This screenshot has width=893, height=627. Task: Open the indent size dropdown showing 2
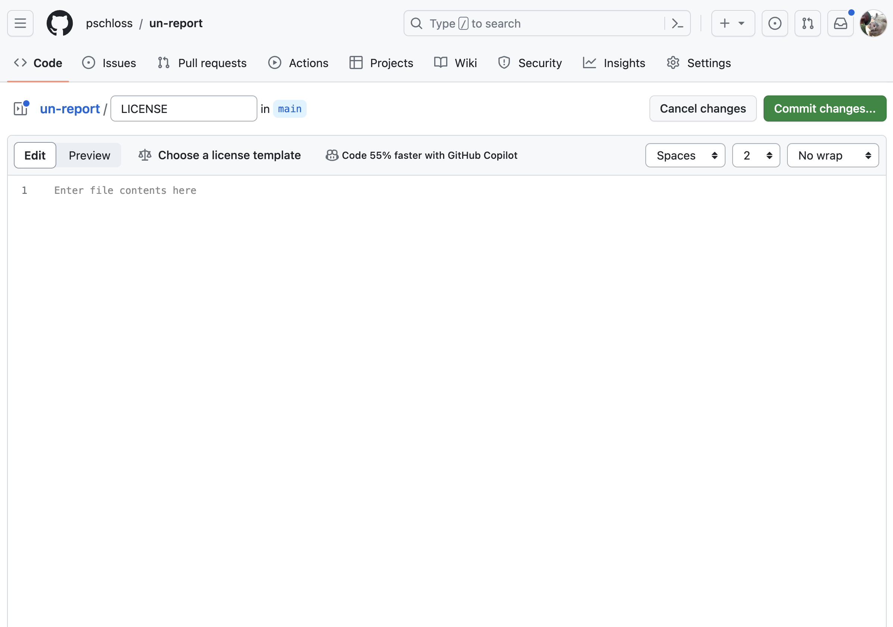(756, 155)
